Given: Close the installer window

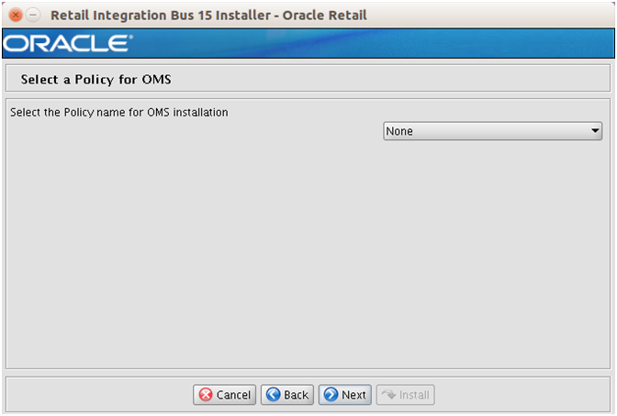Looking at the screenshot, I should tap(16, 16).
